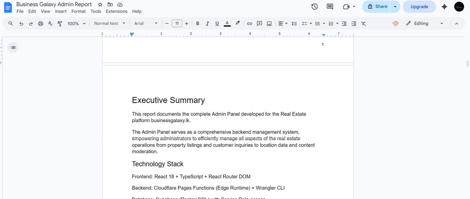
Task: Click the Upgrade button
Action: pos(419,7)
